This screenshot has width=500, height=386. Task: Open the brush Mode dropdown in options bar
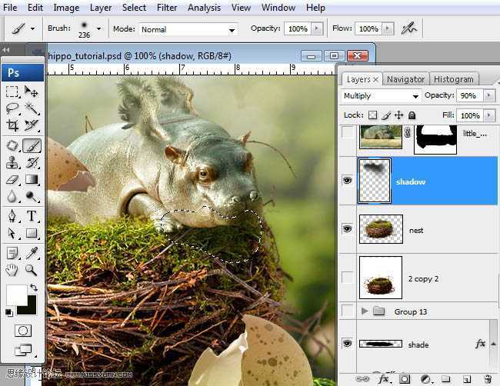coord(188,29)
